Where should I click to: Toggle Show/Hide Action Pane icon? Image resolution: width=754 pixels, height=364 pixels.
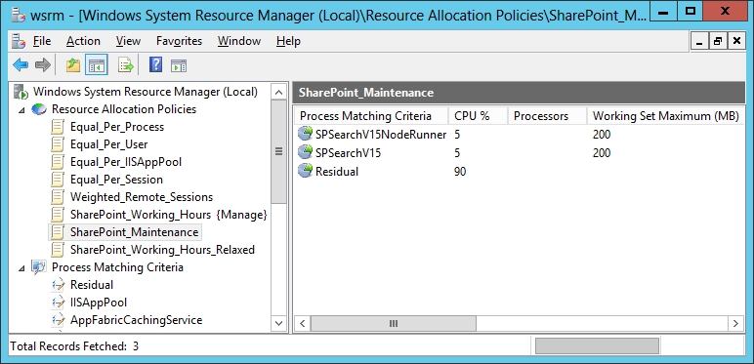(179, 65)
